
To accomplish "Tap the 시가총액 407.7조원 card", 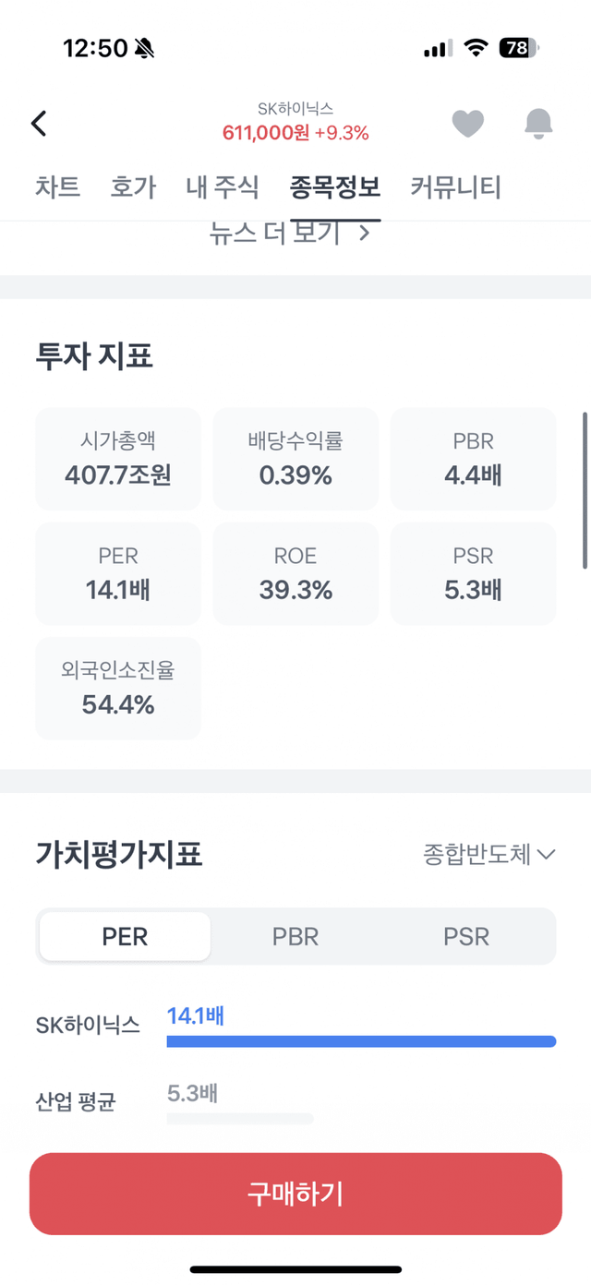I will coord(118,459).
